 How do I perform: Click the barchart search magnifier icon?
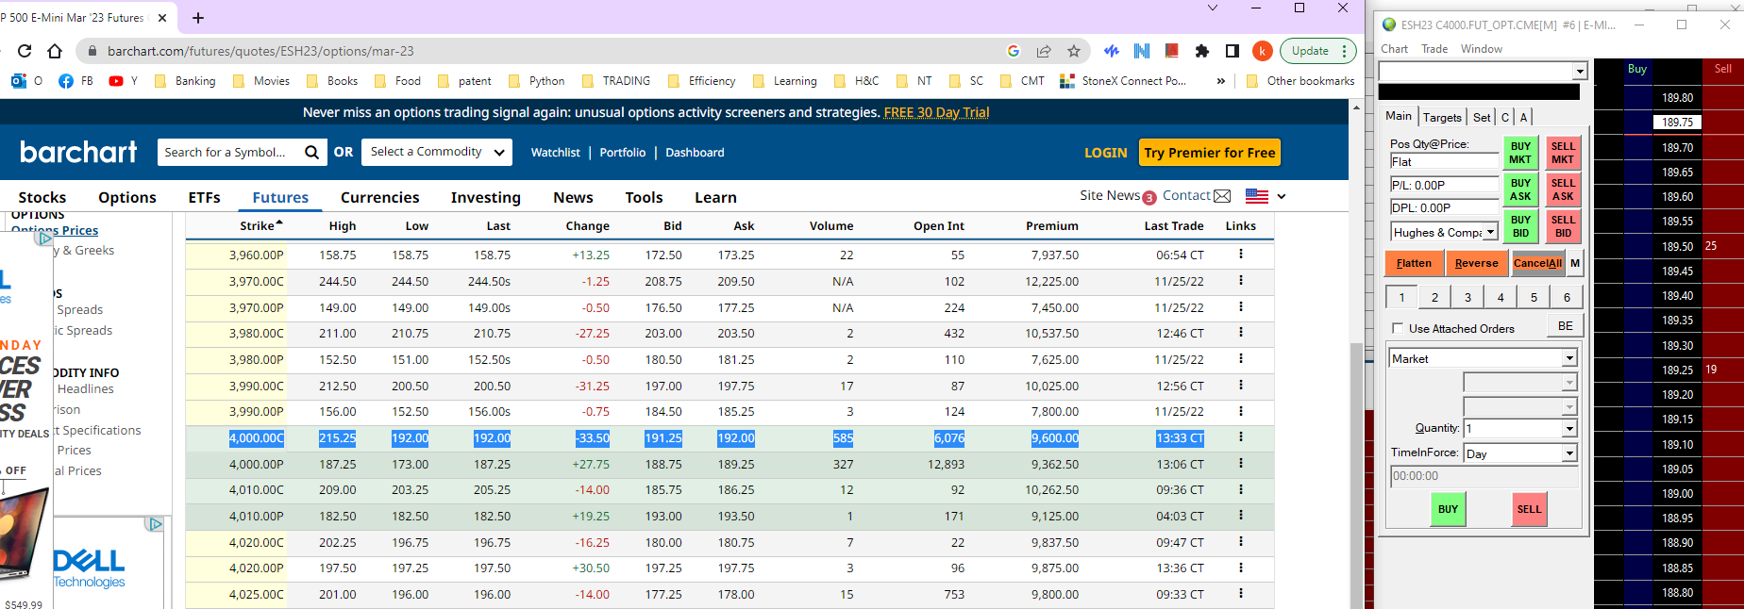311,153
